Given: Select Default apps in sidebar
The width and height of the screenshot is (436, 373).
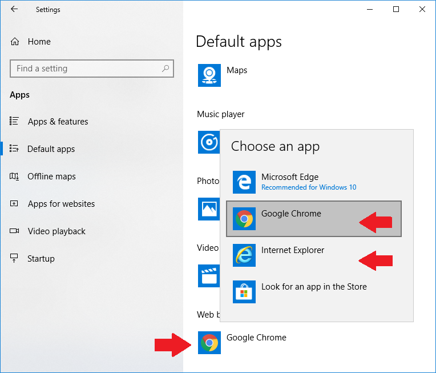Looking at the screenshot, I should (51, 149).
